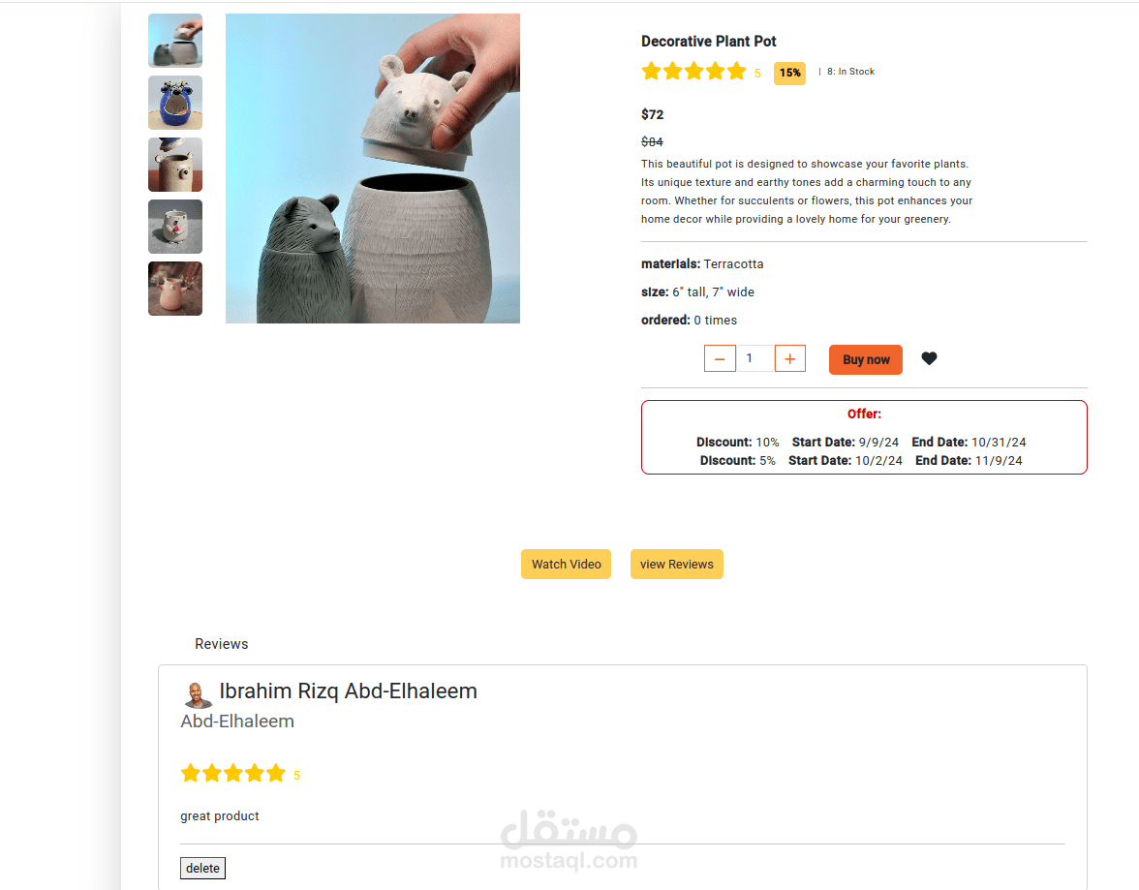1139x890 pixels.
Task: Select the pink pot thumbnail
Action: click(x=175, y=289)
